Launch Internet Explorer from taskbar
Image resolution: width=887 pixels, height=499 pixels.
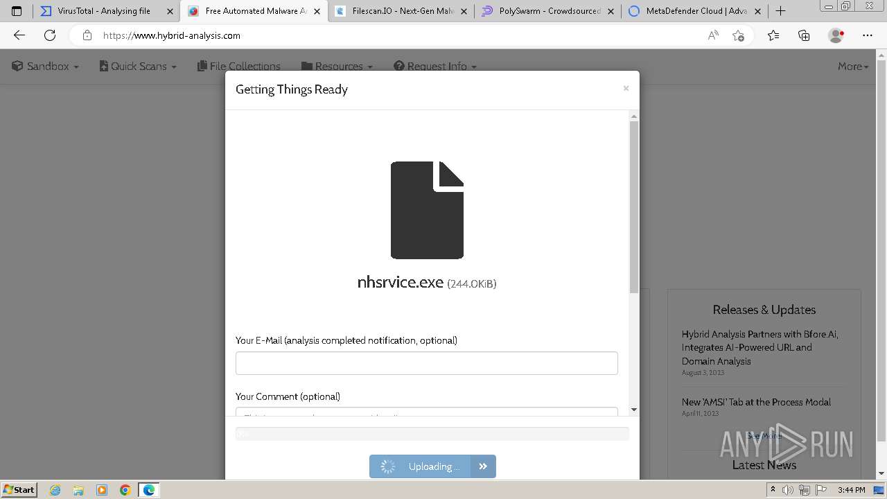[x=55, y=490]
